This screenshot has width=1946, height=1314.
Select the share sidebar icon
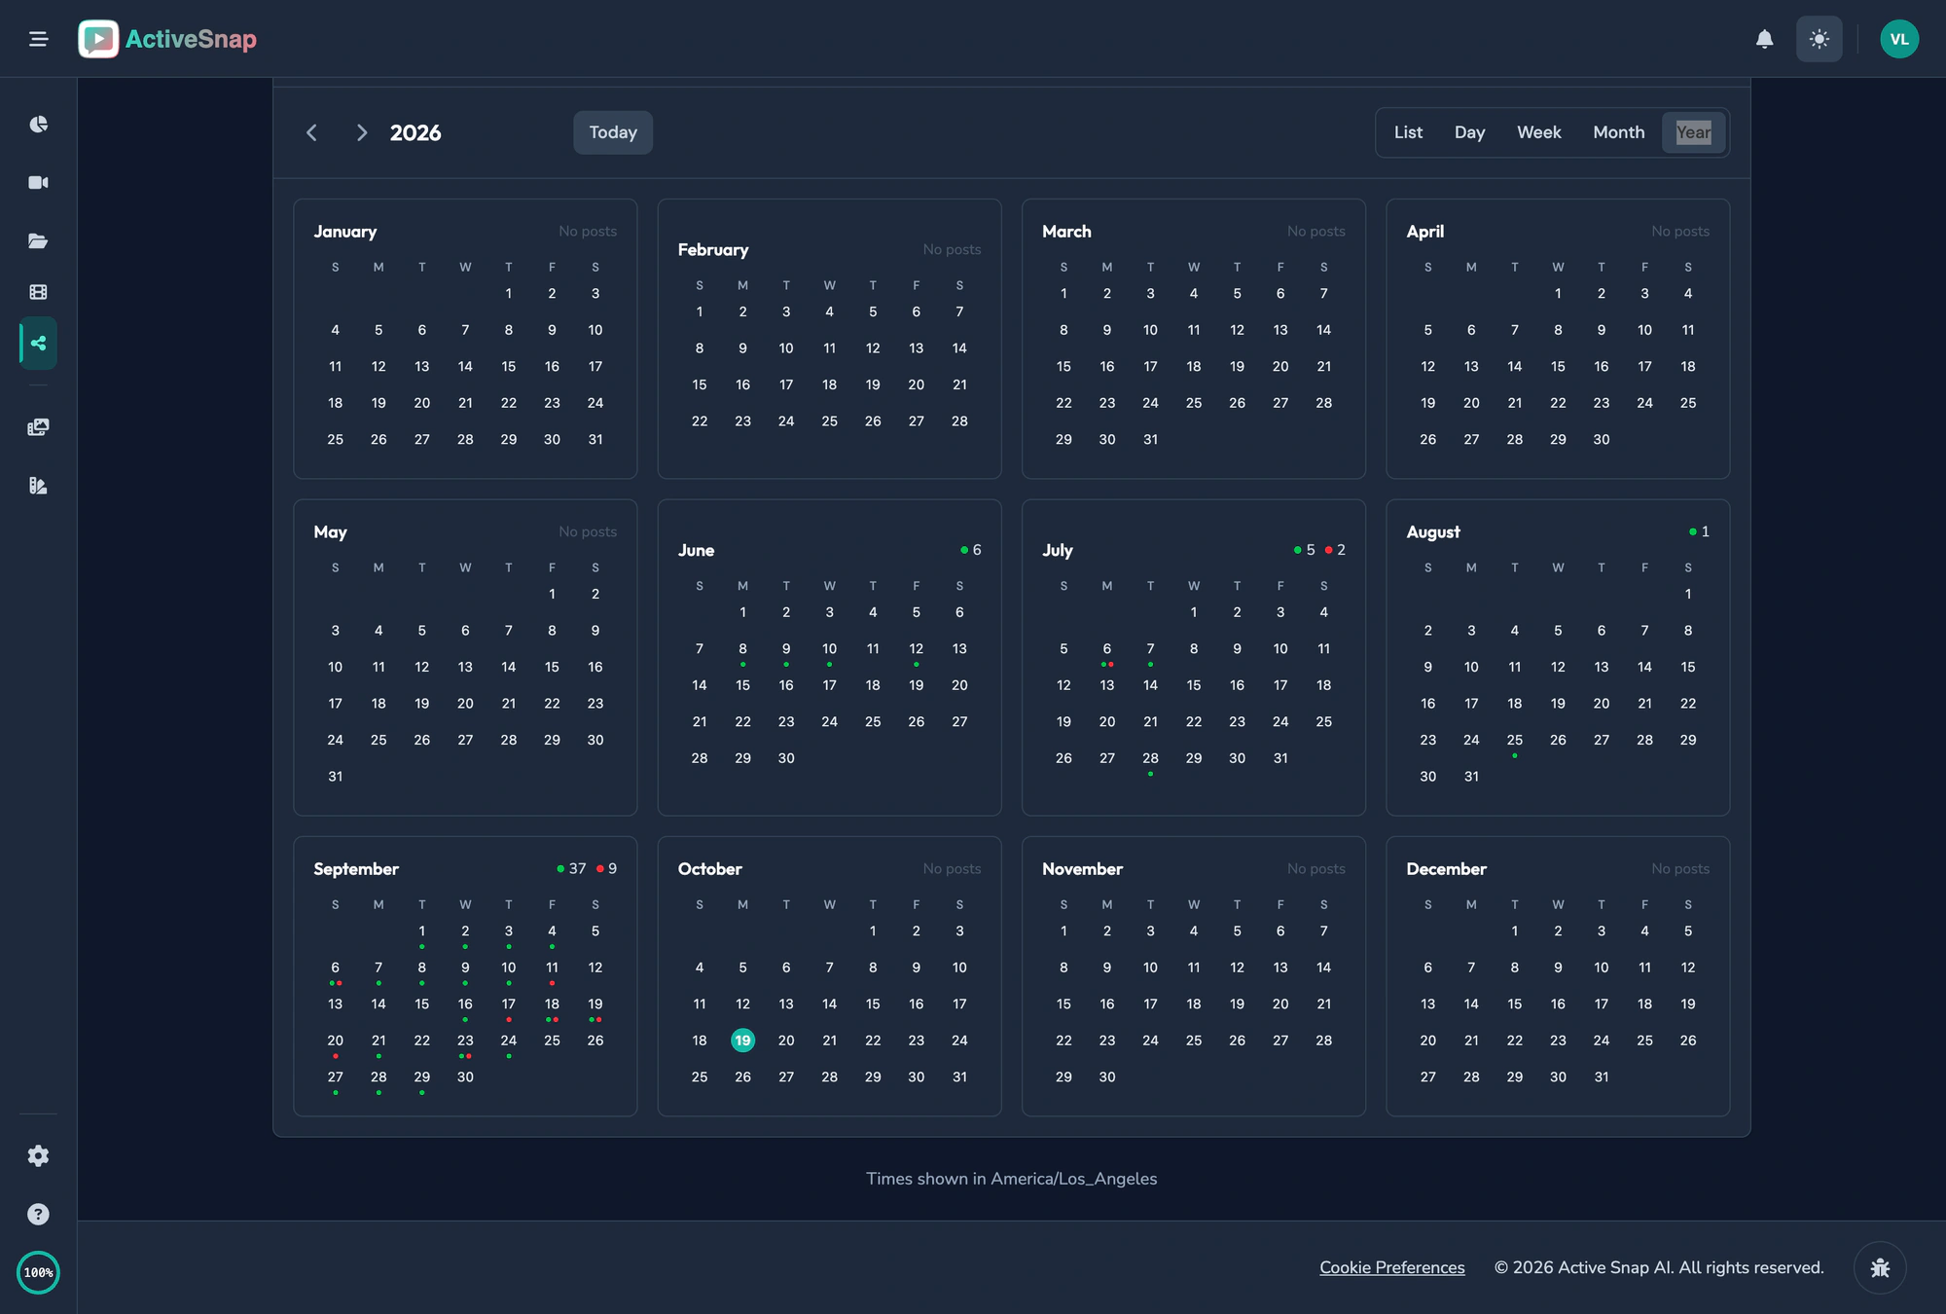(38, 343)
